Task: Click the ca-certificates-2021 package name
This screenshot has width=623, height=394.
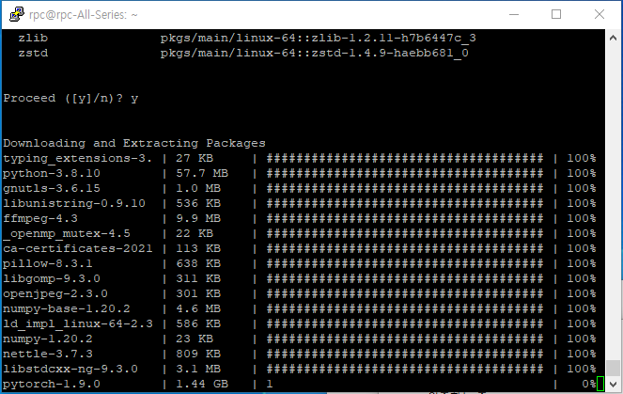Action: click(x=77, y=248)
